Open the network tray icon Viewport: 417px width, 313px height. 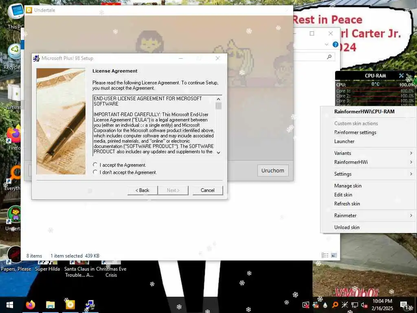tap(355, 305)
